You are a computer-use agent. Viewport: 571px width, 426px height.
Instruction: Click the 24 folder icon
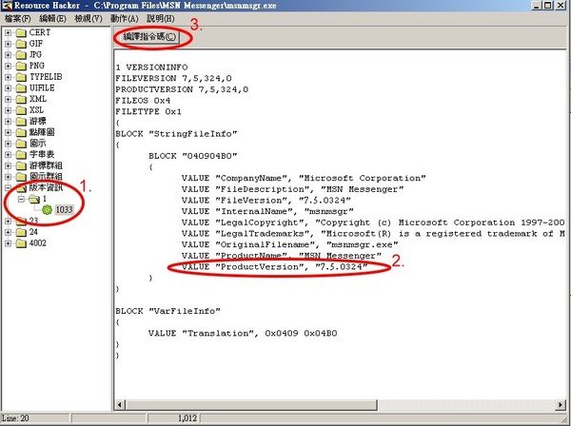coord(21,232)
